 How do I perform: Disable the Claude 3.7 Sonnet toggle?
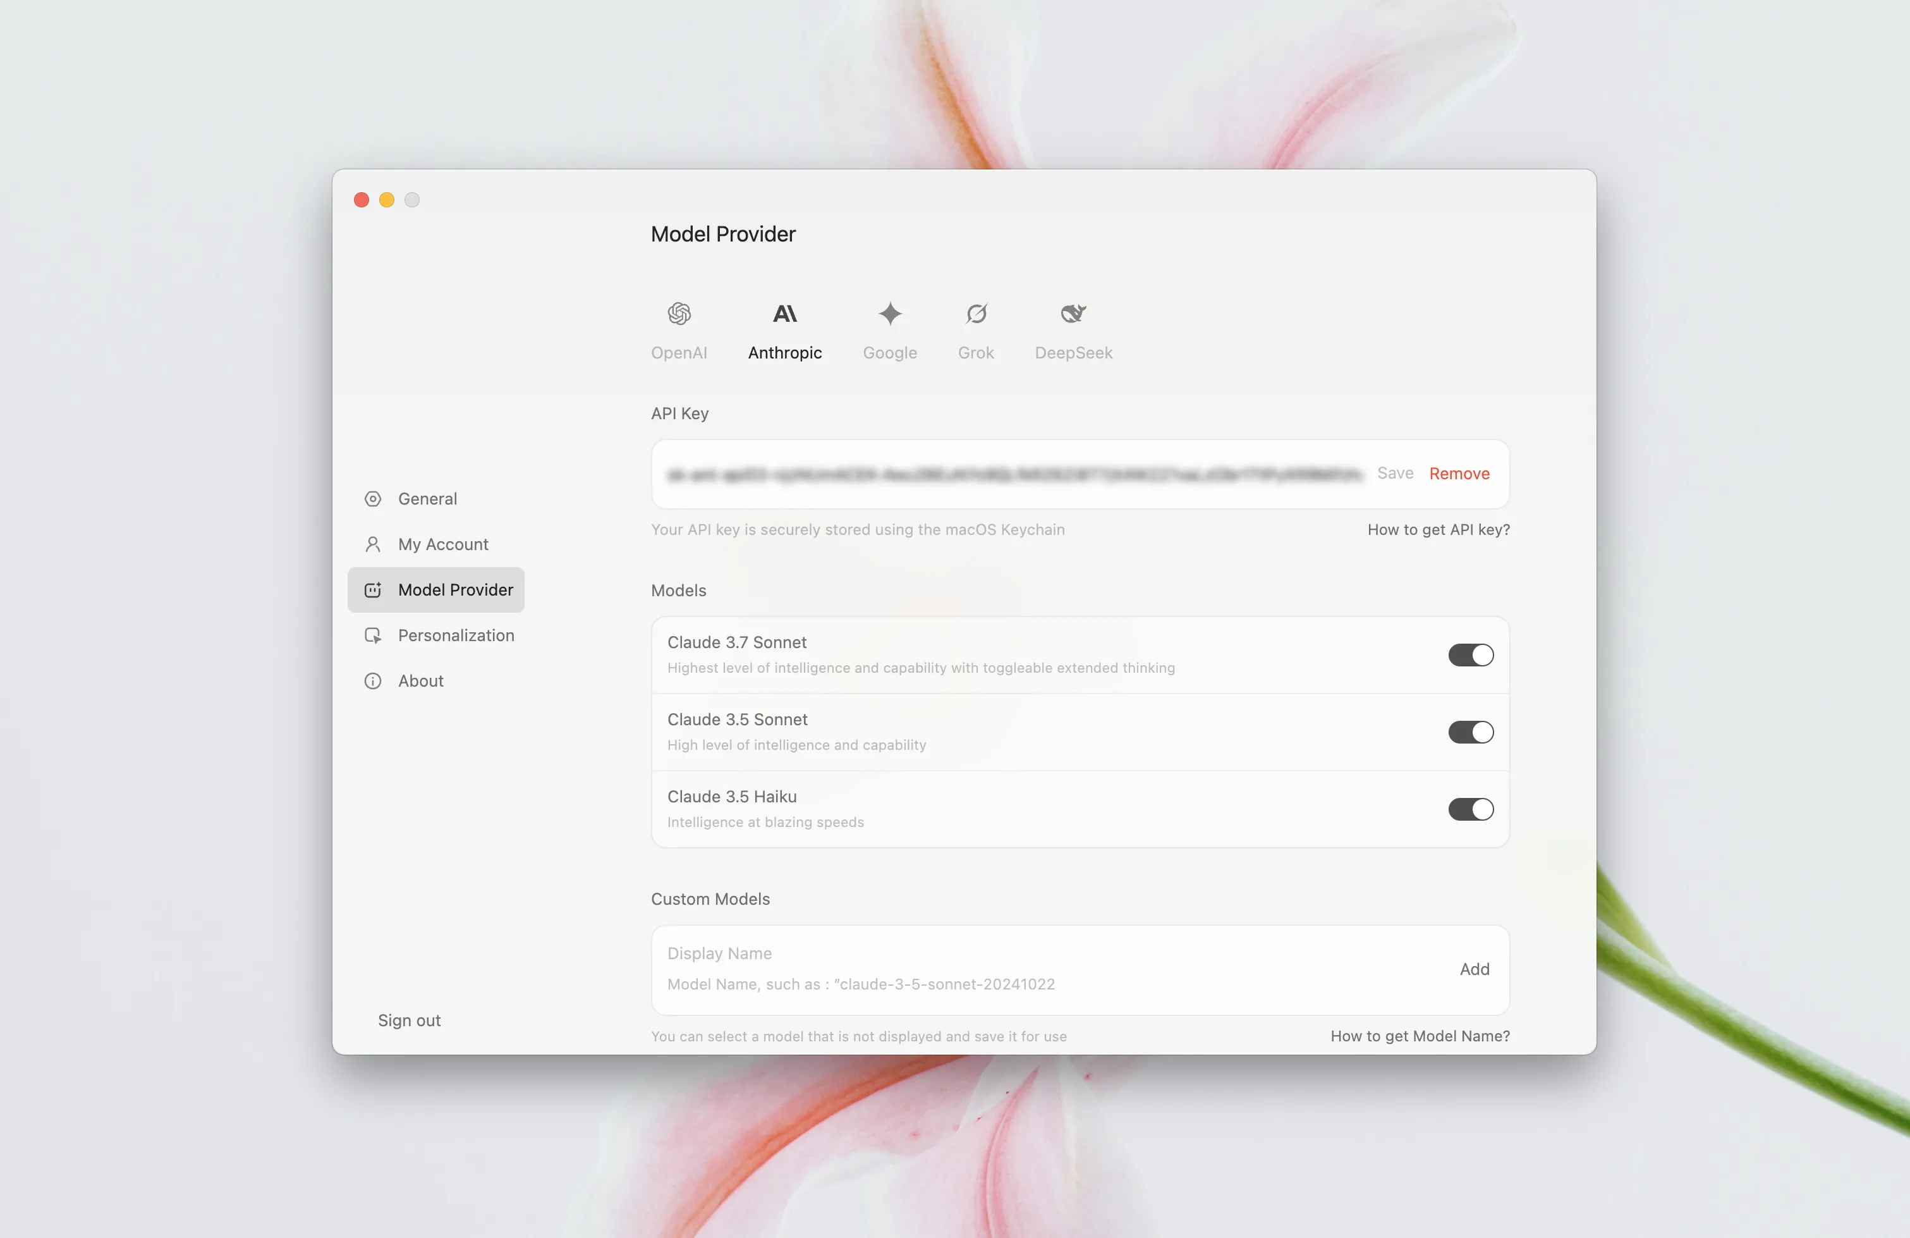click(x=1470, y=655)
